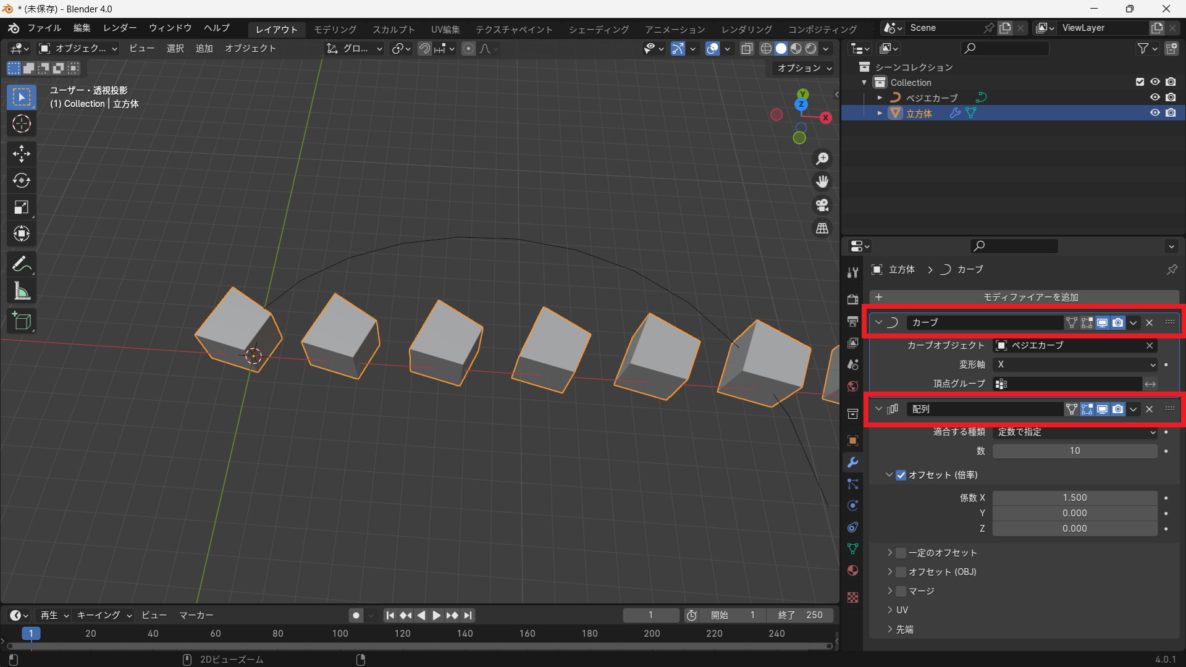Open the 変形軸 X dropdown

[x=1075, y=364]
